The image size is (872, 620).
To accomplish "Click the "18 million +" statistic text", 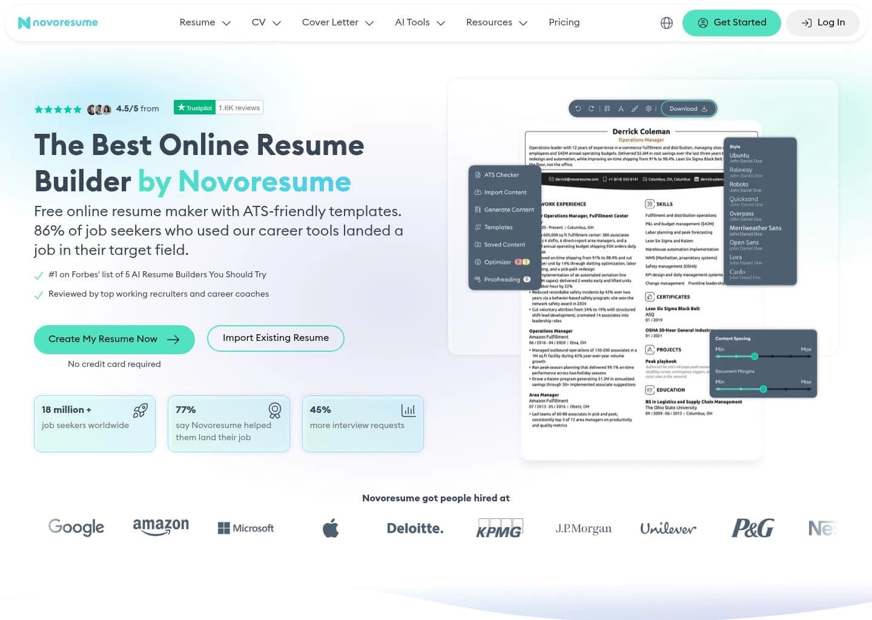I will (67, 410).
